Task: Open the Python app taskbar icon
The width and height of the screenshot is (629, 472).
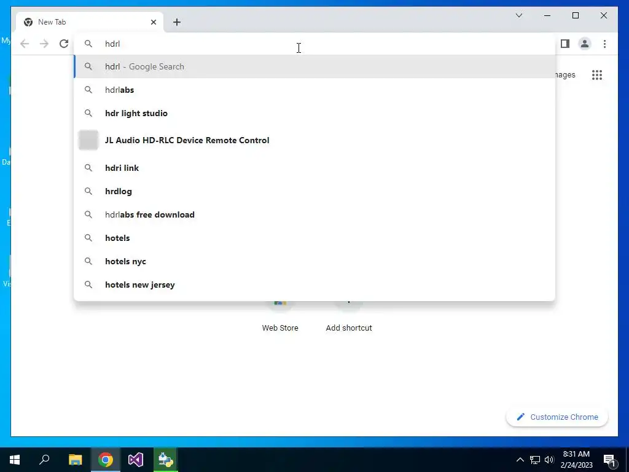Action: (166, 460)
